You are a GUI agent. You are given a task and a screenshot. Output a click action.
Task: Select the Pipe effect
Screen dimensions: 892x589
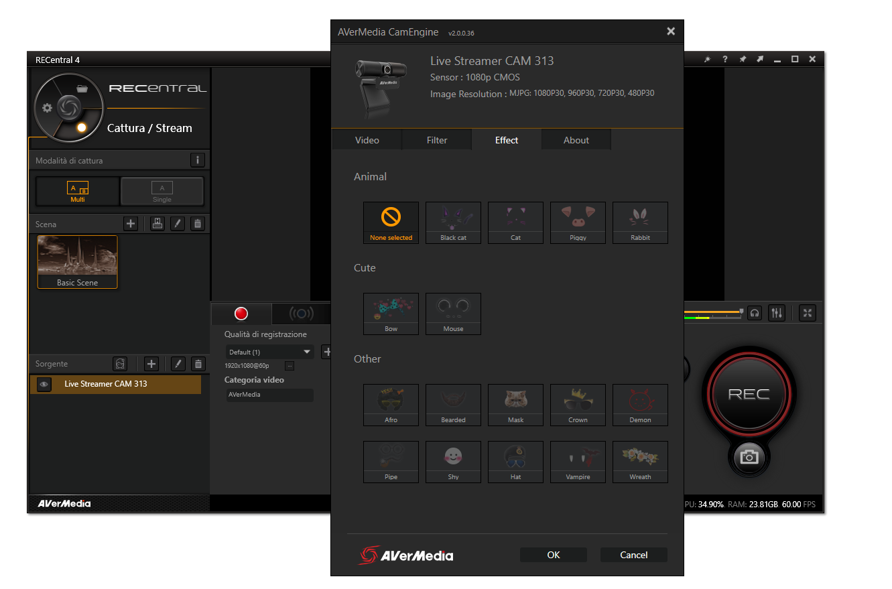coord(391,462)
